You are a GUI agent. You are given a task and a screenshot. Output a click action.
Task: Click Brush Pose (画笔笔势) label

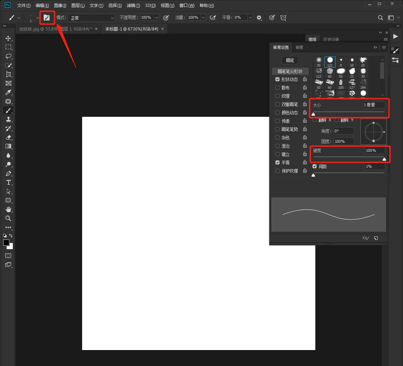point(290,129)
